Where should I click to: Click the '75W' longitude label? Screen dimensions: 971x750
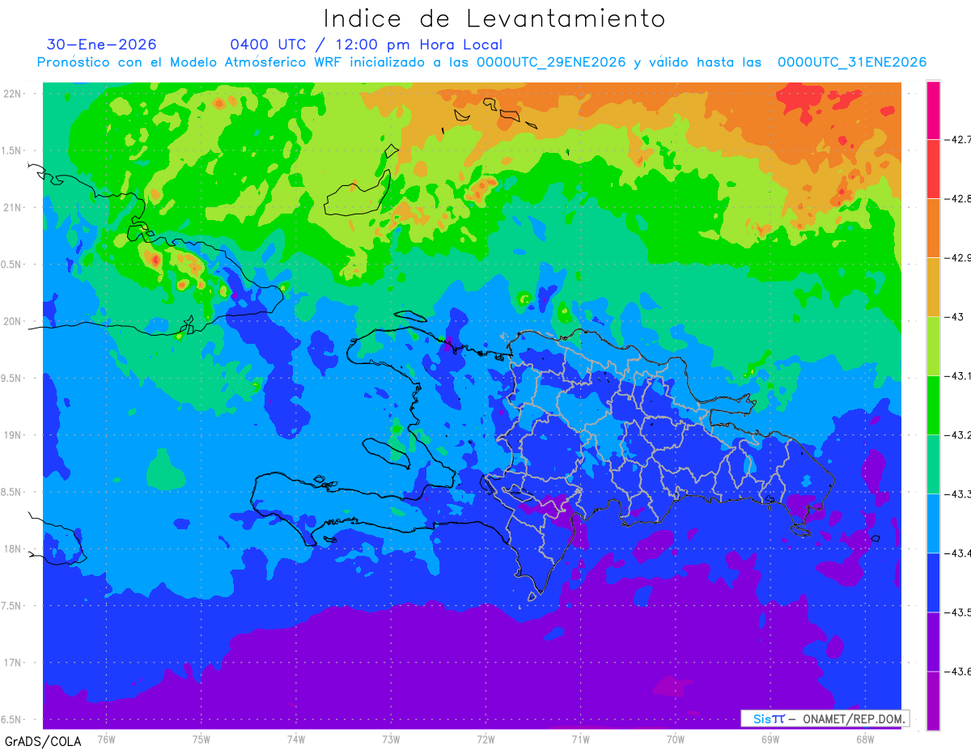[x=201, y=739]
